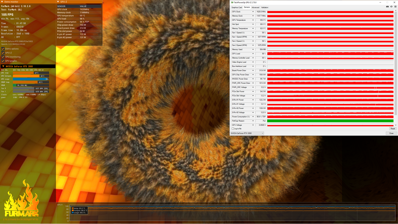Select the Sensors tab in GPU-Z

point(247,7)
